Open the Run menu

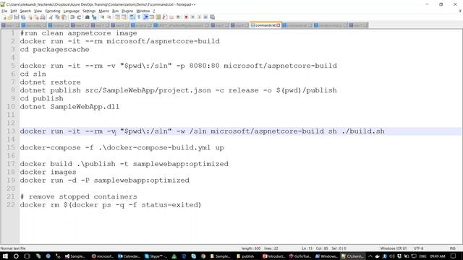click(115, 11)
